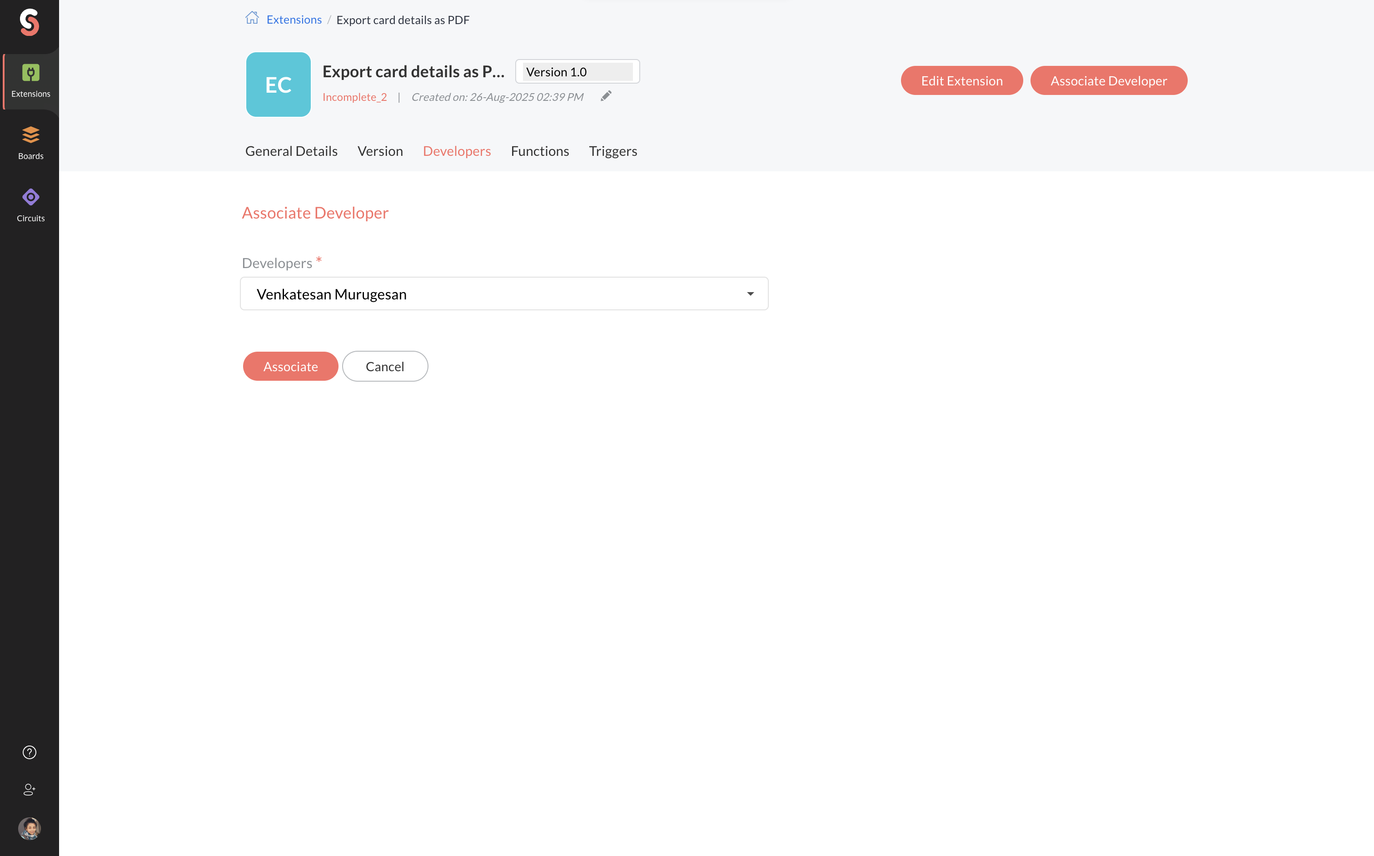Follow the Extensions breadcrumb link
This screenshot has width=1374, height=856.
[294, 20]
